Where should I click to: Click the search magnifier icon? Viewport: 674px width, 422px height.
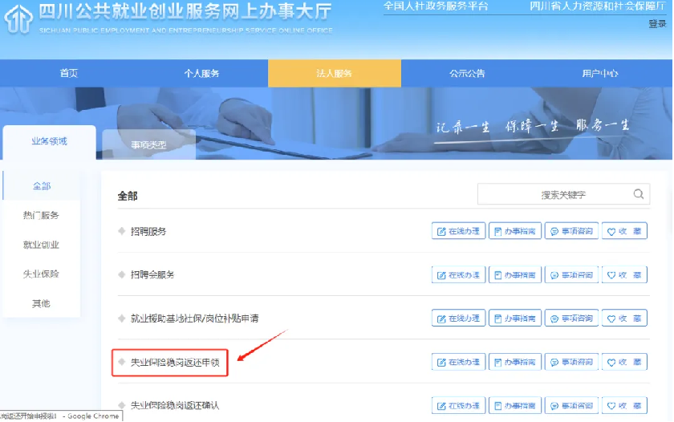(x=639, y=194)
